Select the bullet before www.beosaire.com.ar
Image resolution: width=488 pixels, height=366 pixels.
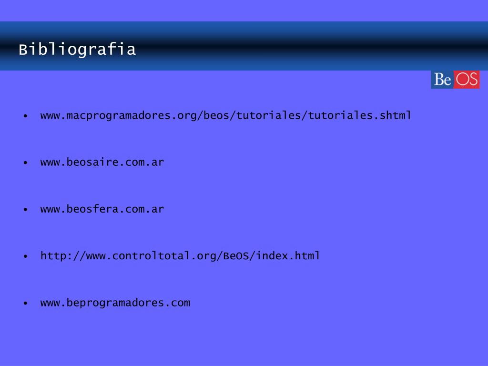(26, 163)
